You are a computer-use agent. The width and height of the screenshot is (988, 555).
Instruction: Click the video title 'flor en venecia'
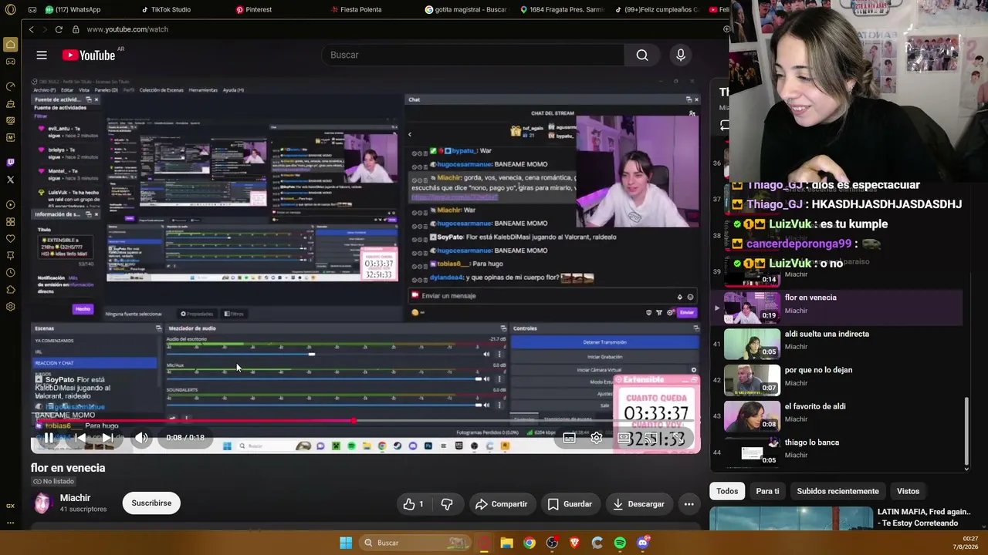(x=68, y=468)
